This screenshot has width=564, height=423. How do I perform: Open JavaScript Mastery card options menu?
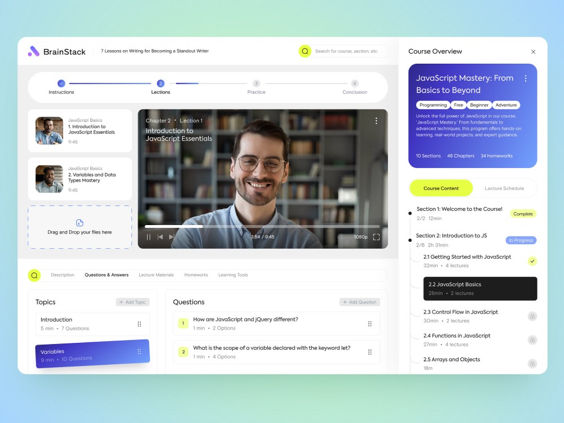[x=526, y=78]
